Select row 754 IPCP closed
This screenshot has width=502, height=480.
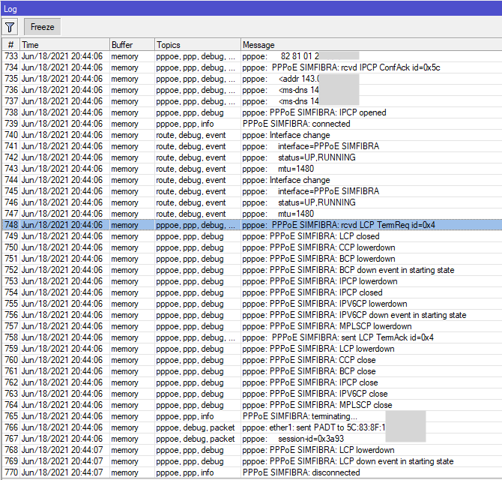point(252,292)
